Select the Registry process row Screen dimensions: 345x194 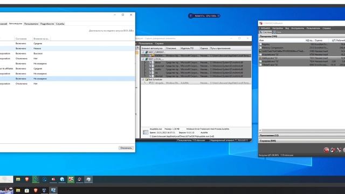(302, 44)
